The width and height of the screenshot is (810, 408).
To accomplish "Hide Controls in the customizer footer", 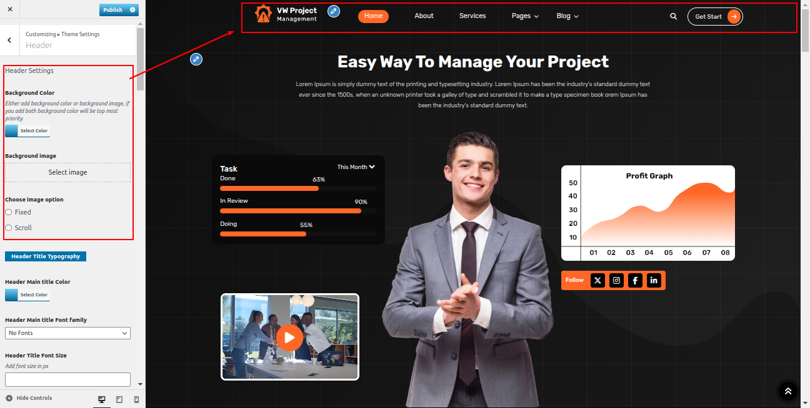I will click(x=29, y=398).
